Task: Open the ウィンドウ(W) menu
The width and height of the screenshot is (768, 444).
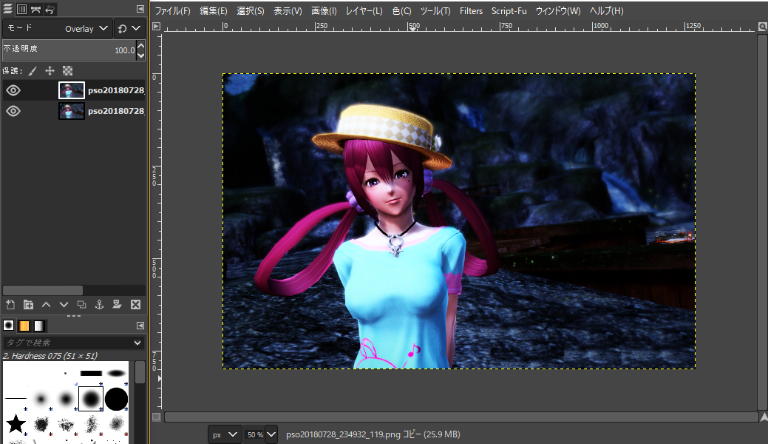Action: coord(558,11)
